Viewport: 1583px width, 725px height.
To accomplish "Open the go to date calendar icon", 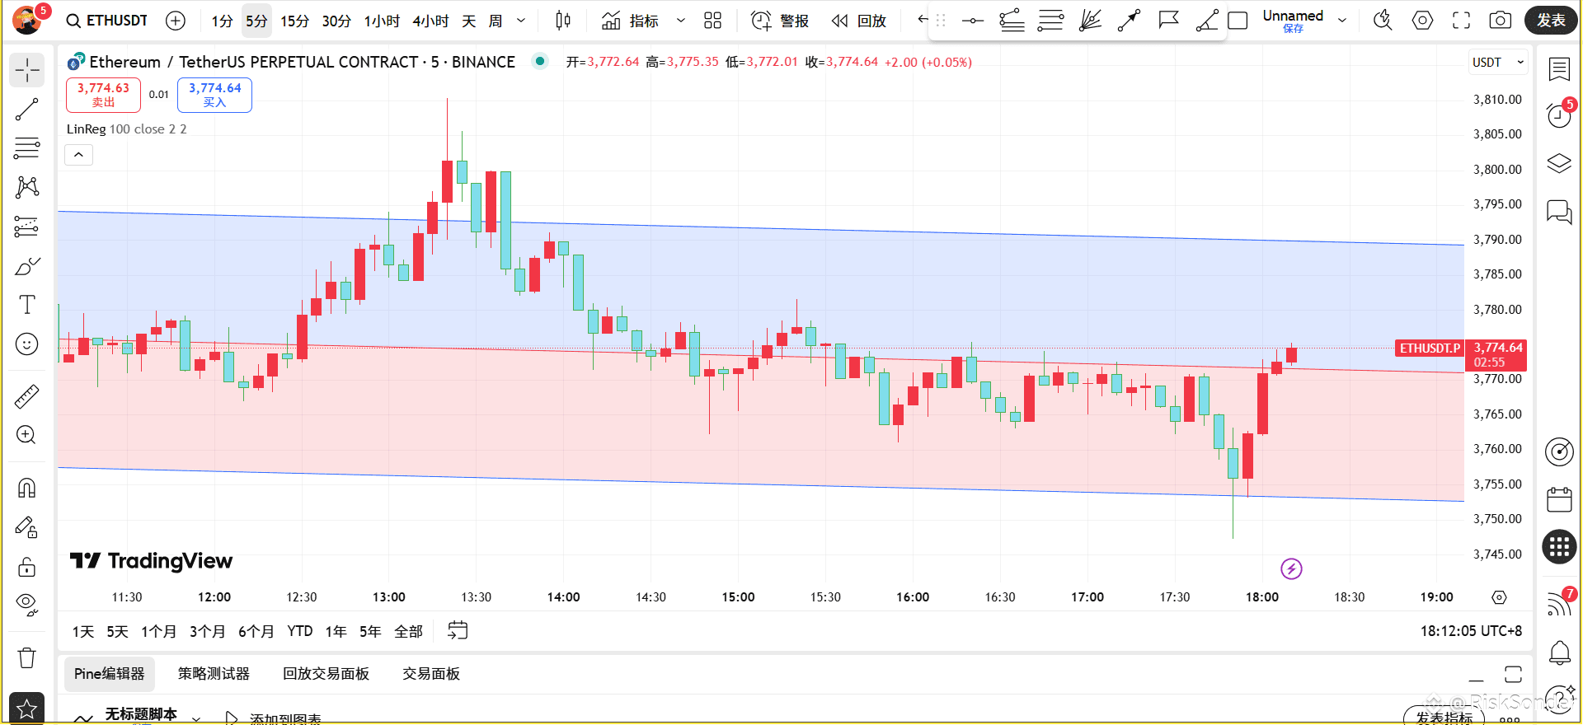I will 458,630.
